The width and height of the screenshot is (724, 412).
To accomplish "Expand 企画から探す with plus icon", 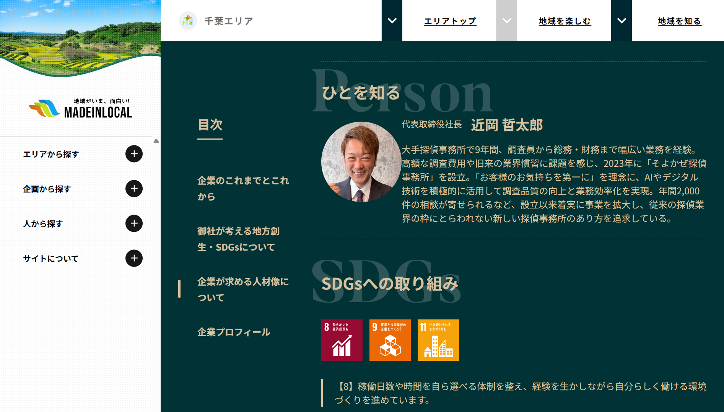I will point(134,189).
